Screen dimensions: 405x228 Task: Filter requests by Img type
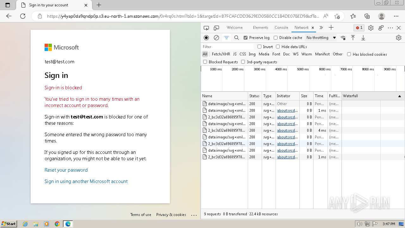coord(252,54)
